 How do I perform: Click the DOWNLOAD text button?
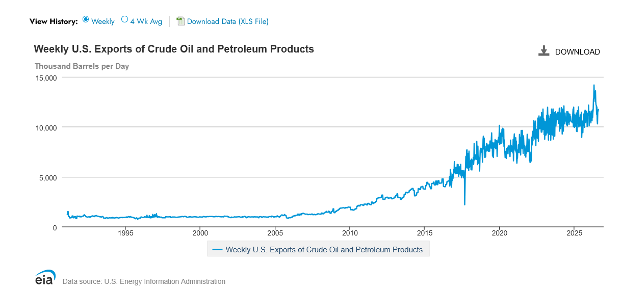pyautogui.click(x=577, y=52)
